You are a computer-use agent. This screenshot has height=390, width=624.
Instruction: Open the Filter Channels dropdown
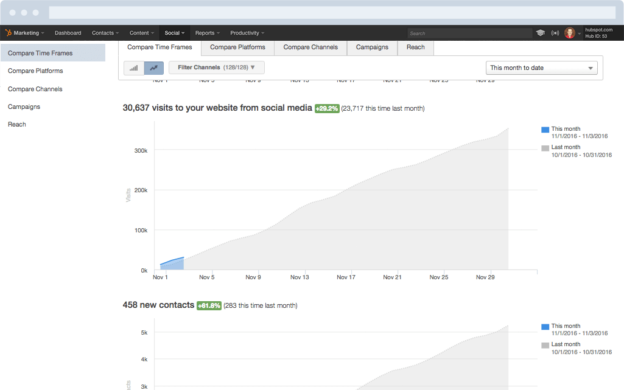coord(216,68)
